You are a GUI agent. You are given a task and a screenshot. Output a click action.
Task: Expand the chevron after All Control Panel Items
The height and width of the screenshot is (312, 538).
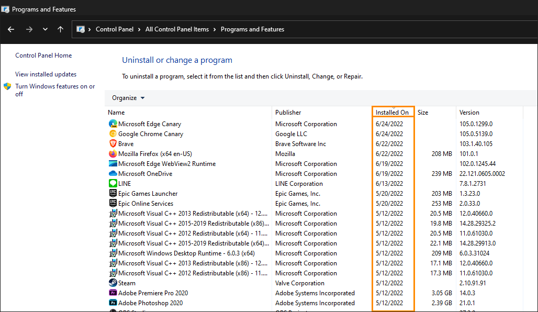point(215,29)
